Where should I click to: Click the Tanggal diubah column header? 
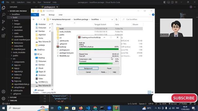point(100,24)
